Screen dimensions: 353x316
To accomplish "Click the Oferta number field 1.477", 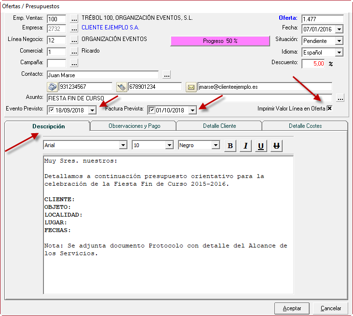I will (323, 19).
